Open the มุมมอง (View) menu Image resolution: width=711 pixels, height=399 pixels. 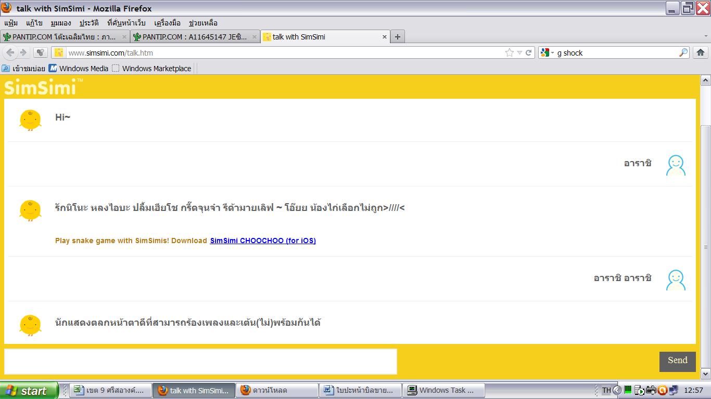pyautogui.click(x=61, y=23)
